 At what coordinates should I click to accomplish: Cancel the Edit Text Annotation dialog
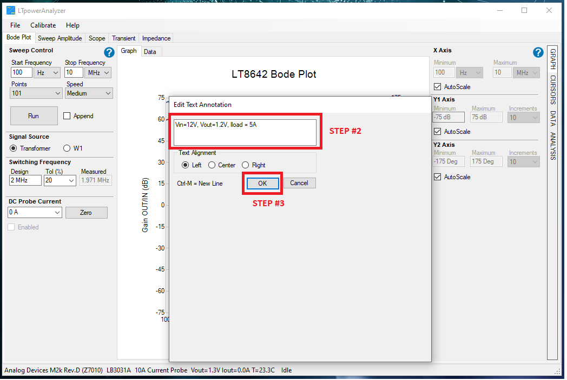299,183
